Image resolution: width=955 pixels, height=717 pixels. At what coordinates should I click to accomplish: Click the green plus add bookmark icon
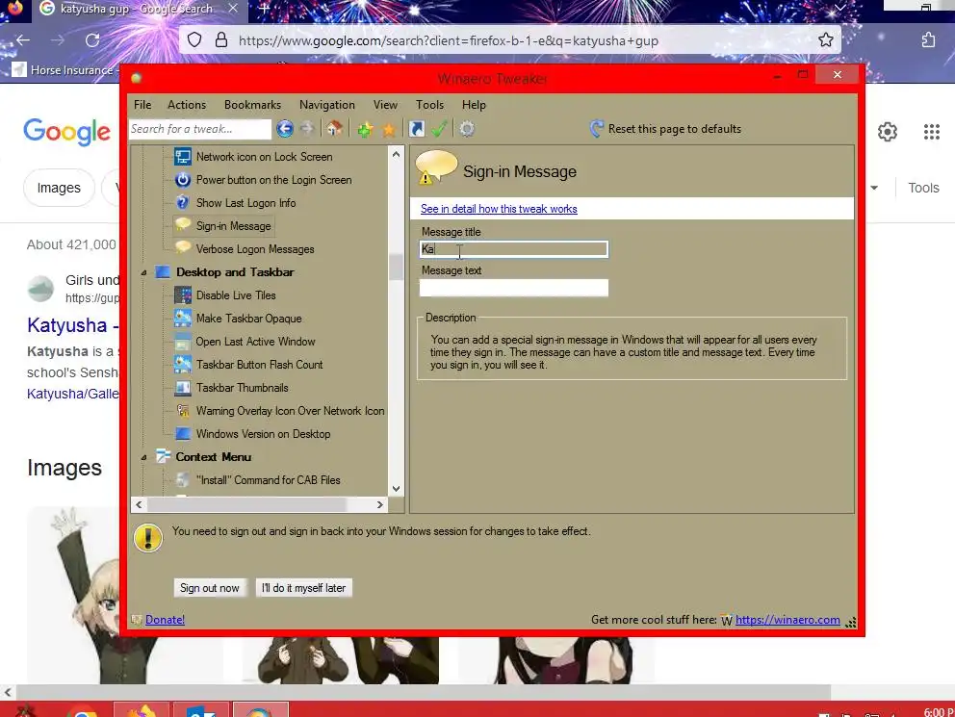coord(365,129)
